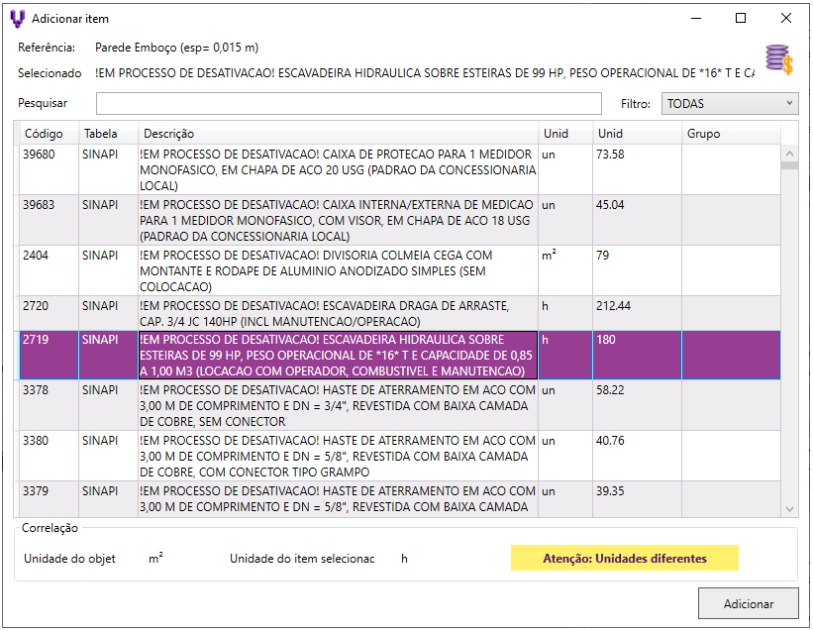The height and width of the screenshot is (631, 813).
Task: Click the scrollbar down arrow in the item list
Action: click(x=789, y=508)
